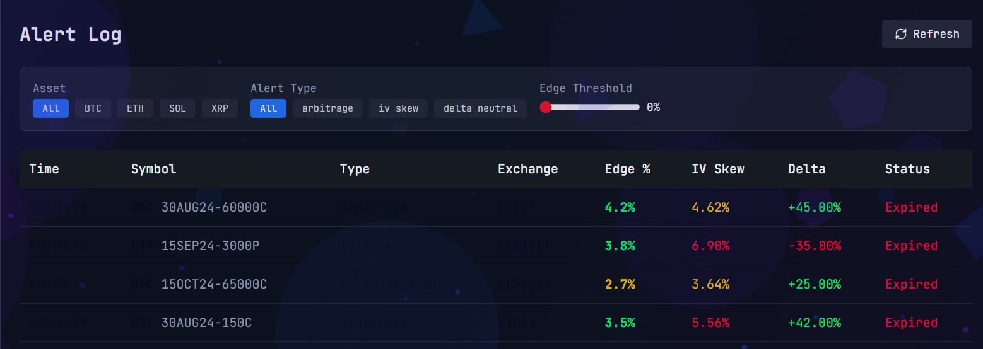Screen dimensions: 983x349
Task: Click Expired status in 15OCT24-65000C row
Action: [911, 284]
